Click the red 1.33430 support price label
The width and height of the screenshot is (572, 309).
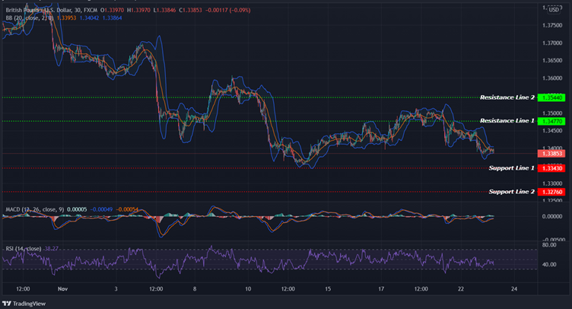tap(551, 167)
